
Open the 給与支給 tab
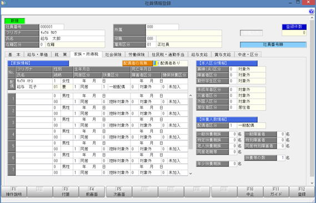[199, 54]
